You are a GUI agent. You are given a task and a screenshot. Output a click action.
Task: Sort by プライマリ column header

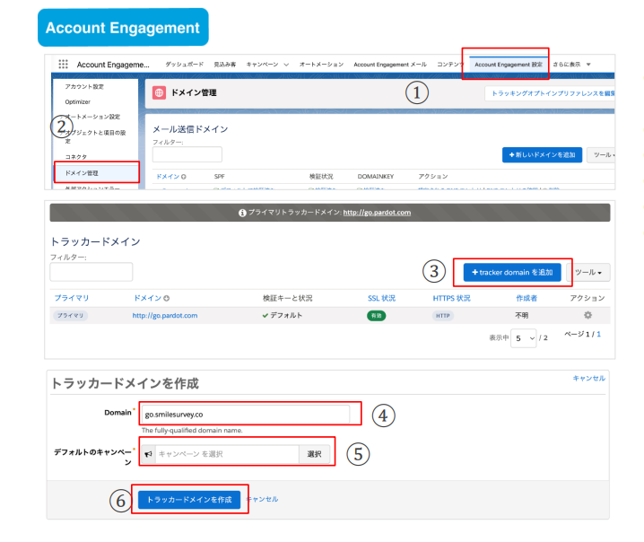[72, 298]
